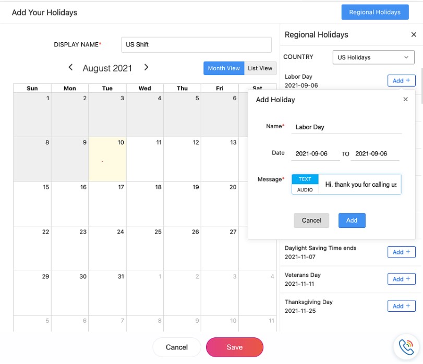Screen dimensions: 423x364
Task: Pick August 17 calendar cell
Action: [107, 203]
